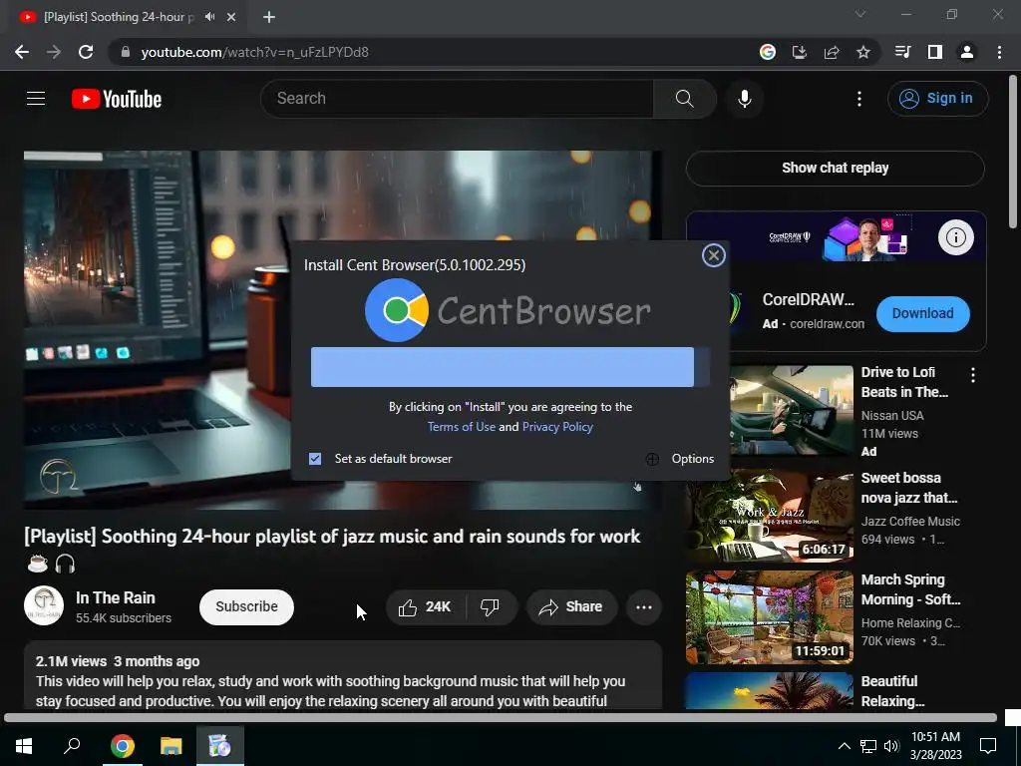Switch to Chrome in taskbar

[122, 746]
